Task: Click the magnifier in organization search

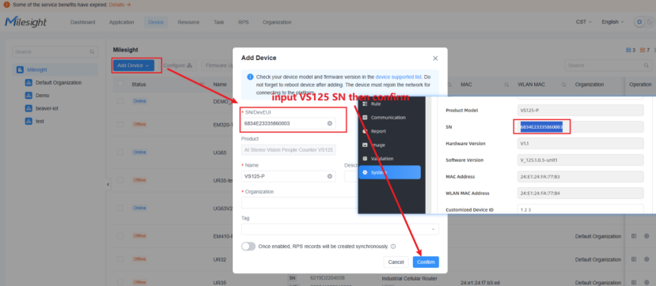Action: (x=92, y=52)
